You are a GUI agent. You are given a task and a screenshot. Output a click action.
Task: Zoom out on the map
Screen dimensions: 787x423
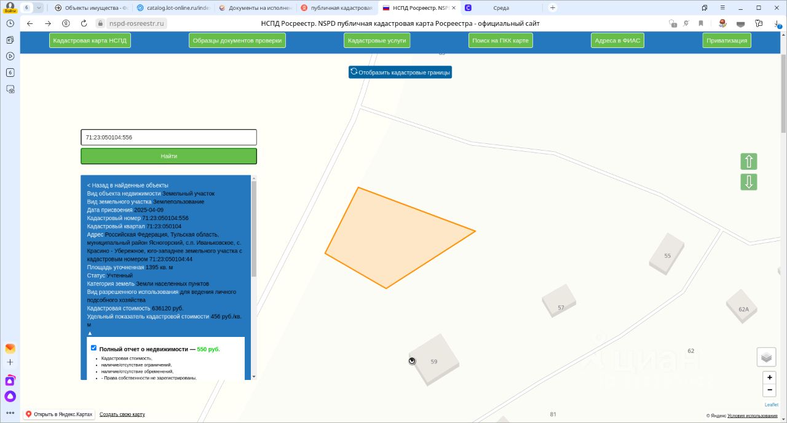(x=769, y=390)
